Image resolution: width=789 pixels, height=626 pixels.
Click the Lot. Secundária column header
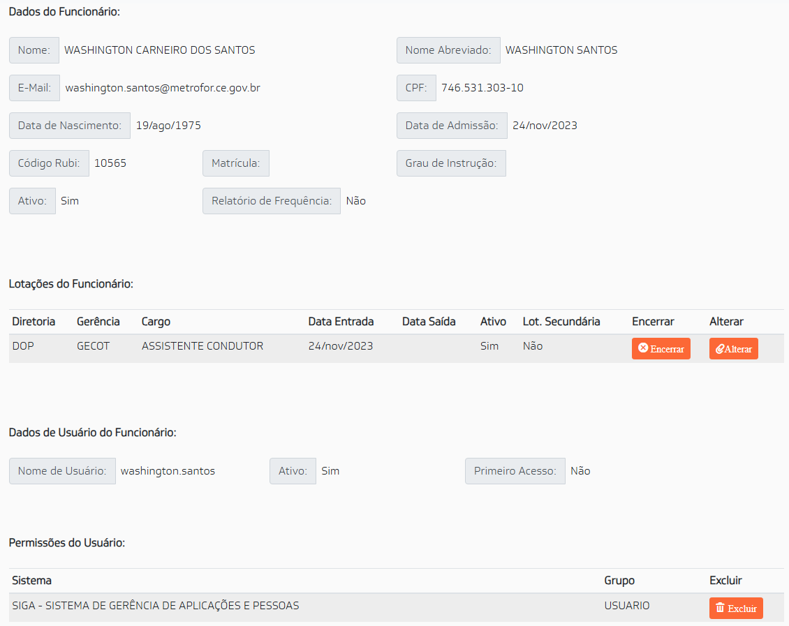click(x=561, y=322)
